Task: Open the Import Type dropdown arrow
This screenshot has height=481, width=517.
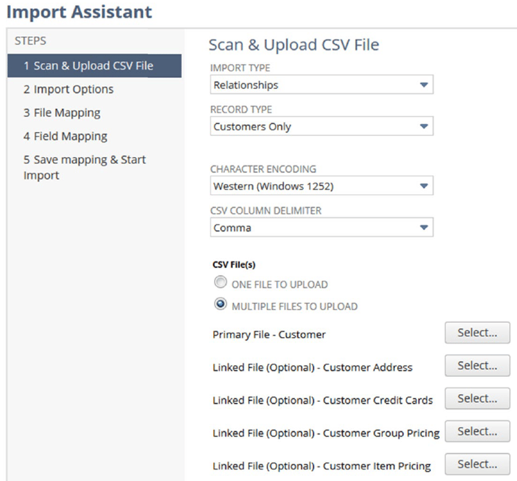Action: [424, 85]
